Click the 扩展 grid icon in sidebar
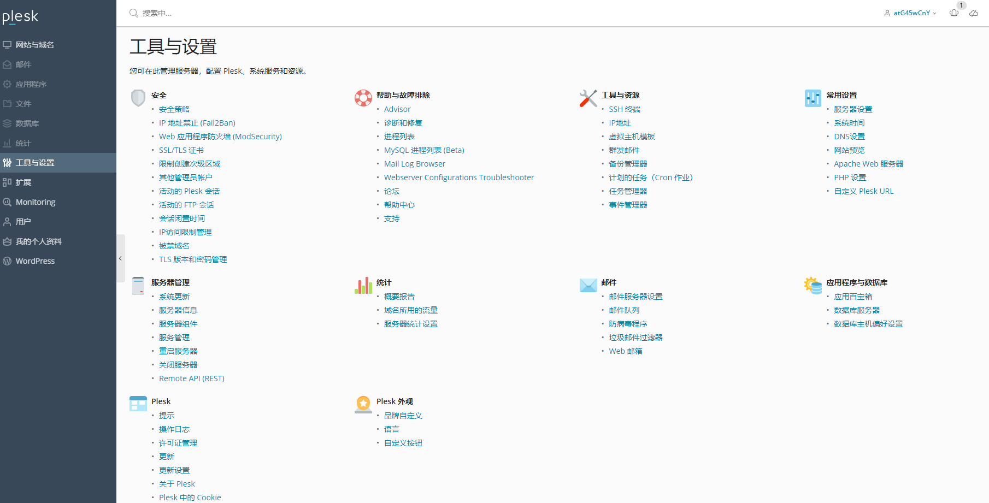This screenshot has width=989, height=503. click(7, 182)
